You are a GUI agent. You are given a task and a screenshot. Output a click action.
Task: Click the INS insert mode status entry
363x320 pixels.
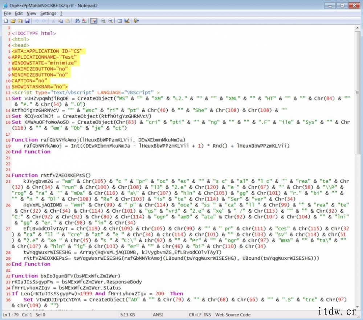point(207,315)
